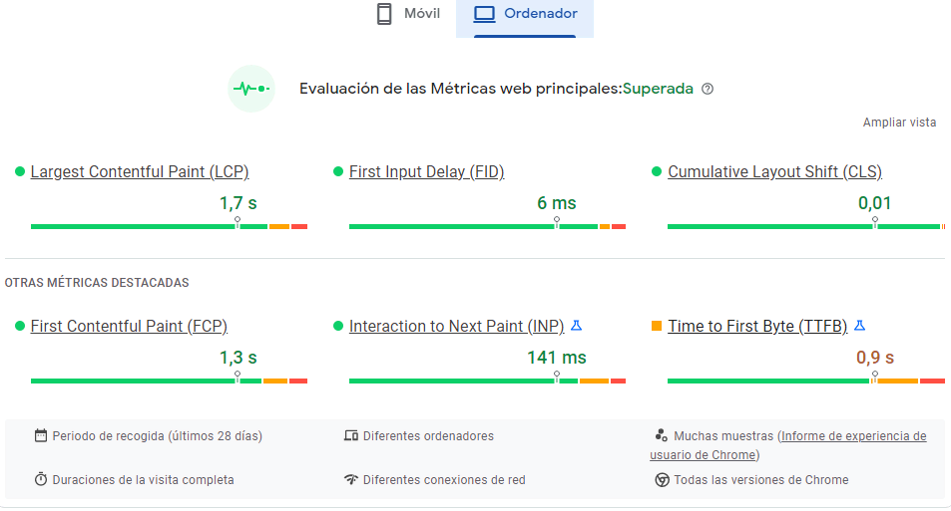Screen dimensions: 951x511
Task: Click the Wi-Fi network connections icon
Action: click(350, 479)
